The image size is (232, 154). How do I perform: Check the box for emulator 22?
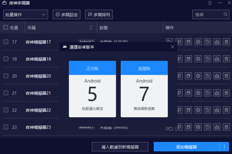point(6,110)
